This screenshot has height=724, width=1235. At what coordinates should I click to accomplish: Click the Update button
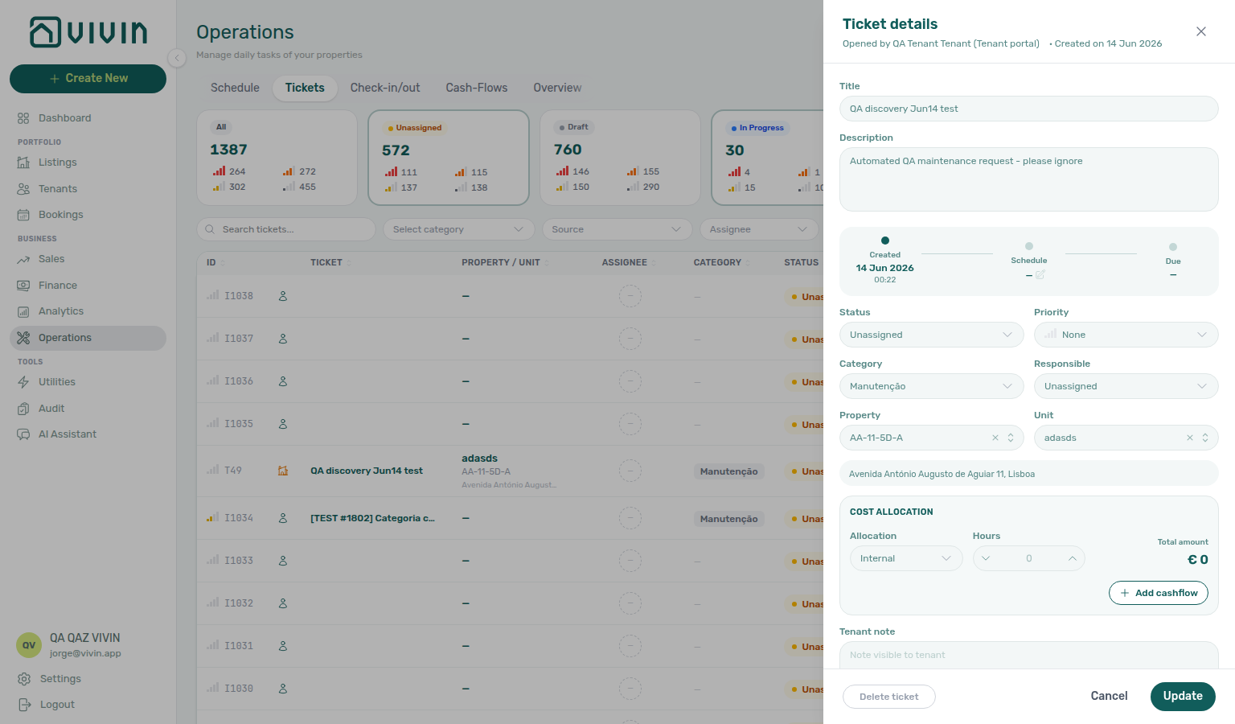pos(1183,696)
